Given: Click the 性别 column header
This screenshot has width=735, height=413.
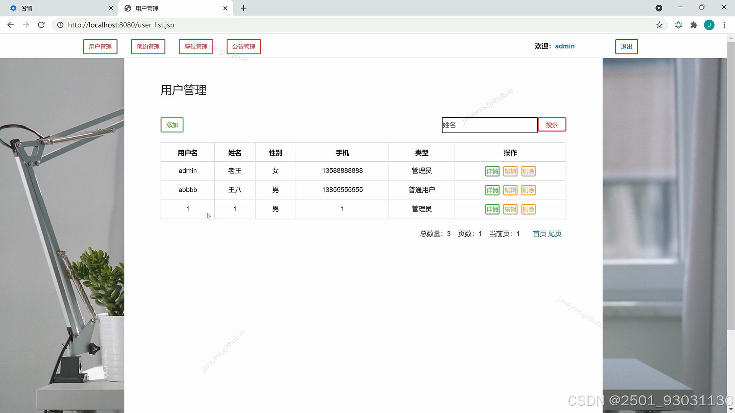Looking at the screenshot, I should pyautogui.click(x=275, y=153).
